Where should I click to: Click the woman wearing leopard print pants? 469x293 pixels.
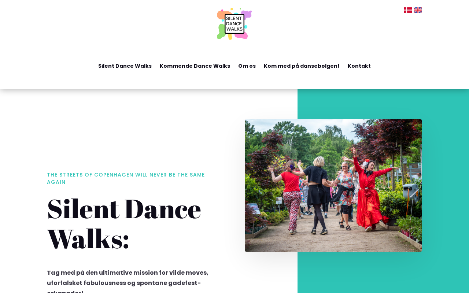coord(291,198)
